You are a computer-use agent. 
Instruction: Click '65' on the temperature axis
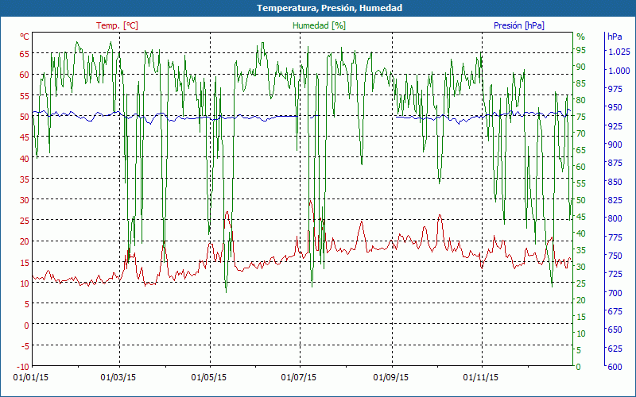25,54
